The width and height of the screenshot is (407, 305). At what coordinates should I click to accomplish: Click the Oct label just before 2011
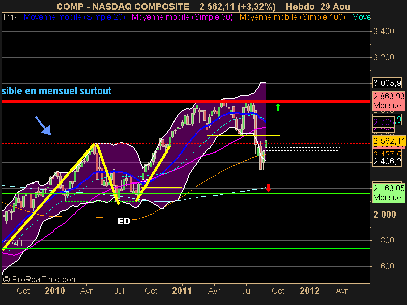click(151, 291)
